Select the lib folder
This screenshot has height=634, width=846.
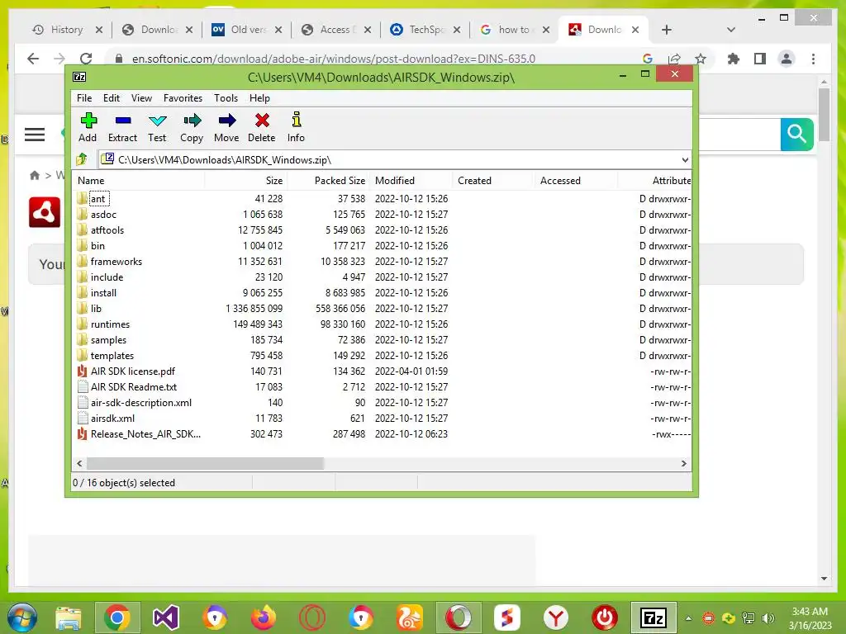click(x=96, y=309)
